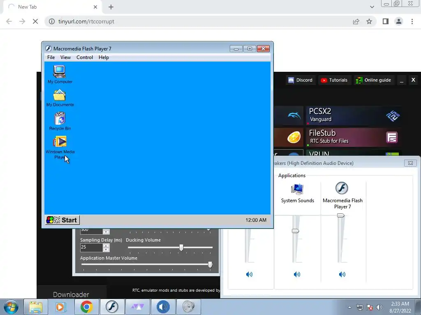Click the 12:00 AM clock in Flash window
Viewport: 421px width, 315px height.
point(256,220)
